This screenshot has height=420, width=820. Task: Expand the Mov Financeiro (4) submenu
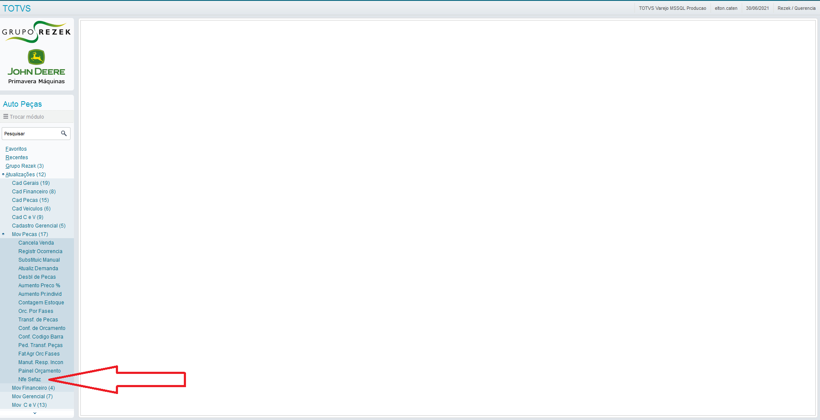point(33,388)
